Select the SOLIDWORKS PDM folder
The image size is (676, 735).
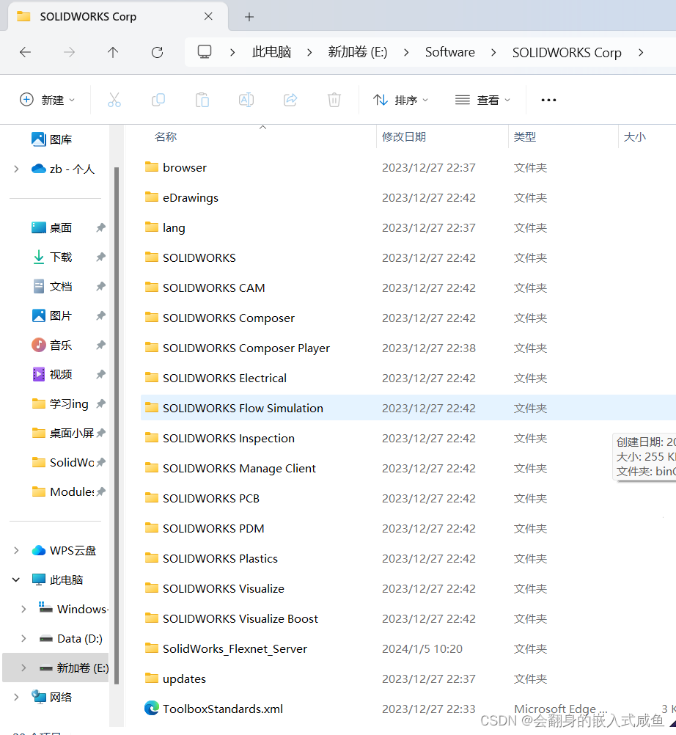[x=408, y=528]
